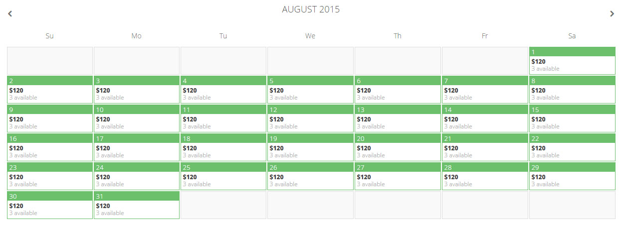Pick August 7 date cell
This screenshot has width=623, height=228.
click(x=484, y=90)
